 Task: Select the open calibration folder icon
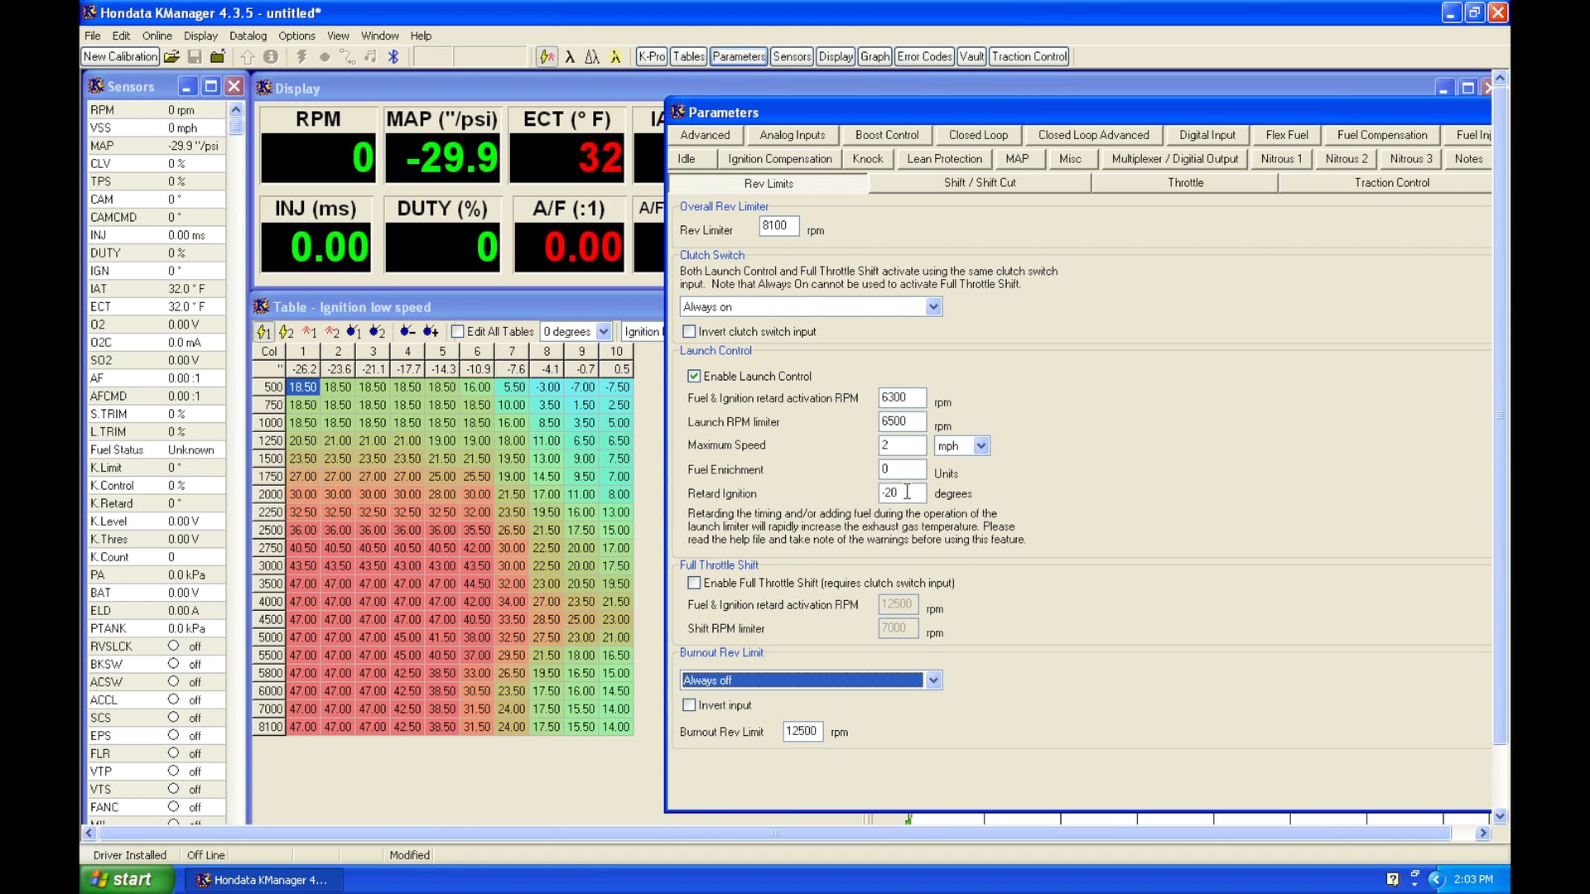(171, 56)
